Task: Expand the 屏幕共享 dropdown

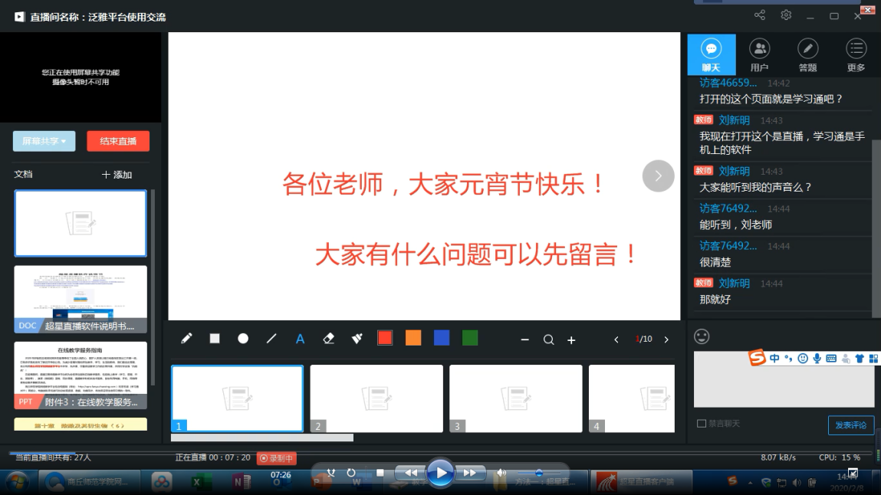Action: pyautogui.click(x=44, y=141)
